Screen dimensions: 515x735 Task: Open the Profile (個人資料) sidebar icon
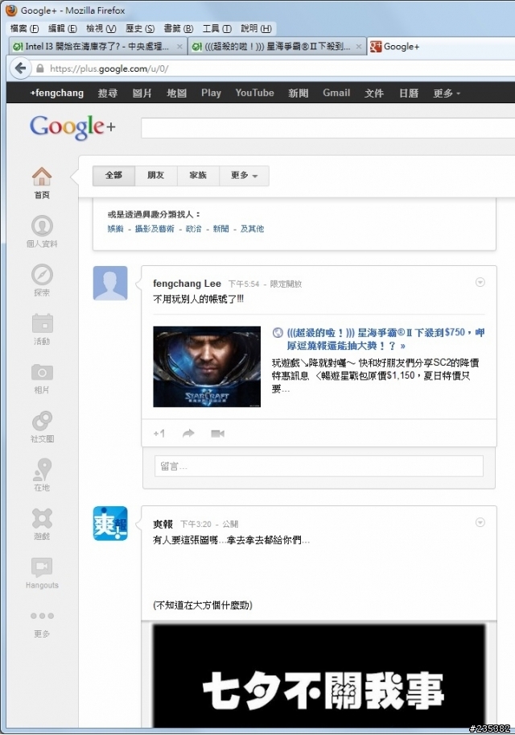click(42, 231)
